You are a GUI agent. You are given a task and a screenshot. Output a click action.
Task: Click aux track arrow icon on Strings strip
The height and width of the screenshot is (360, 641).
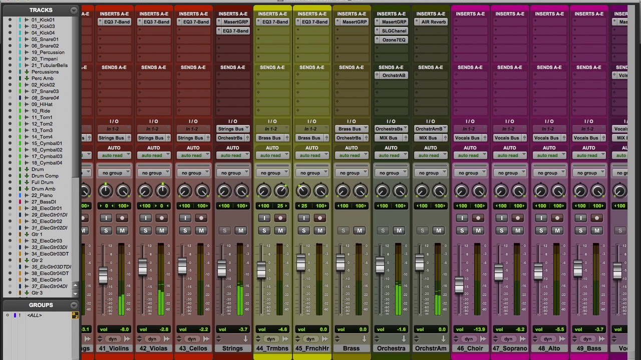tap(246, 339)
